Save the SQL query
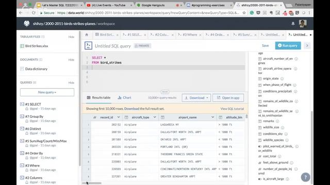Screen dimensions: 330x185 pos(265,46)
